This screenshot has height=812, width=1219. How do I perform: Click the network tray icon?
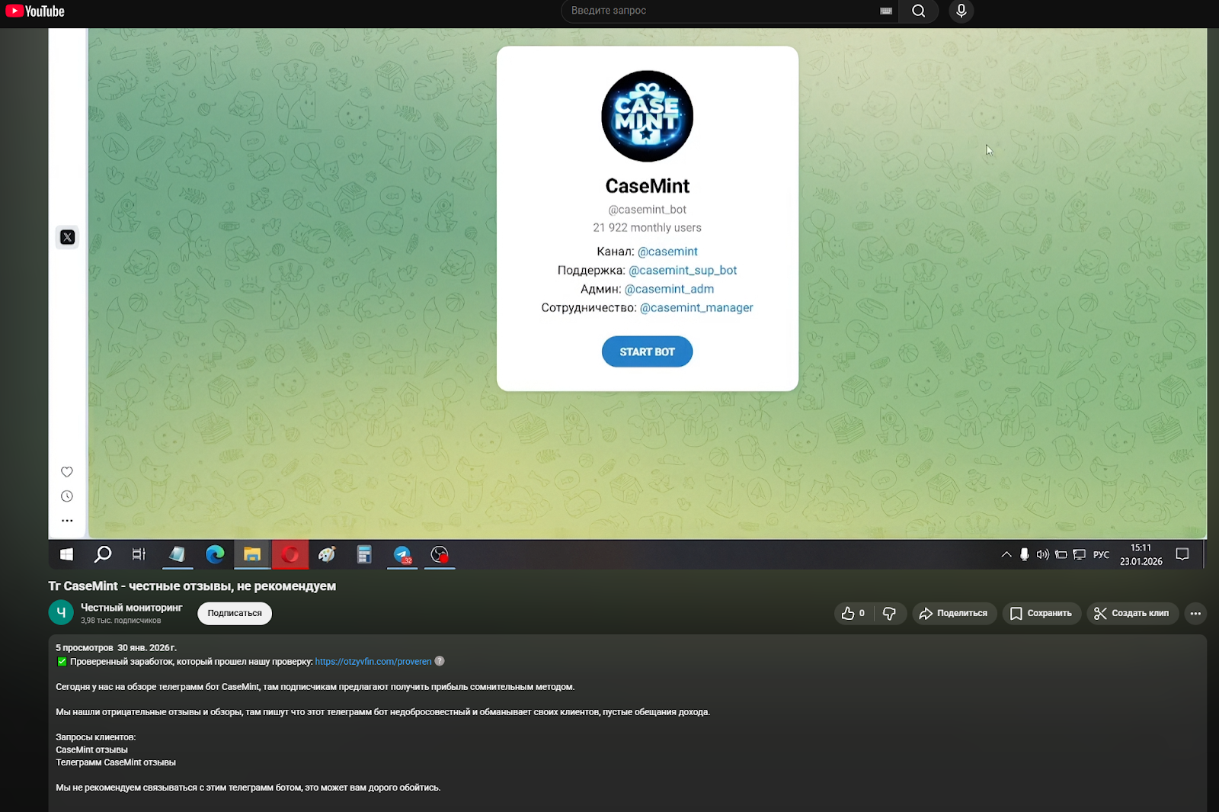point(1080,554)
